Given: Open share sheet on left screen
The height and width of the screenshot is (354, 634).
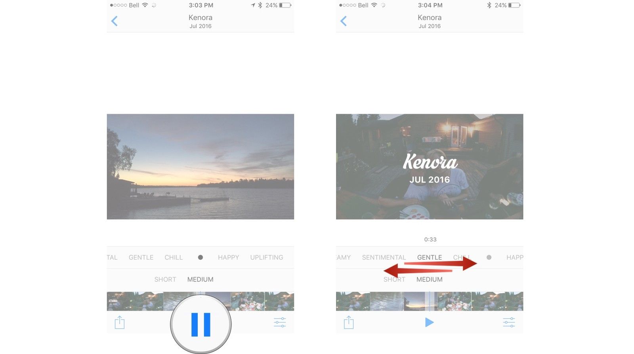Looking at the screenshot, I should [120, 322].
